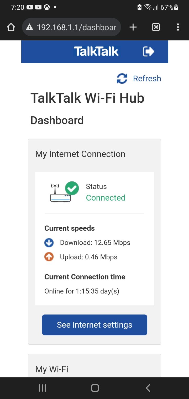
Task: Tap the TalkTalk logo in header
Action: (96, 51)
